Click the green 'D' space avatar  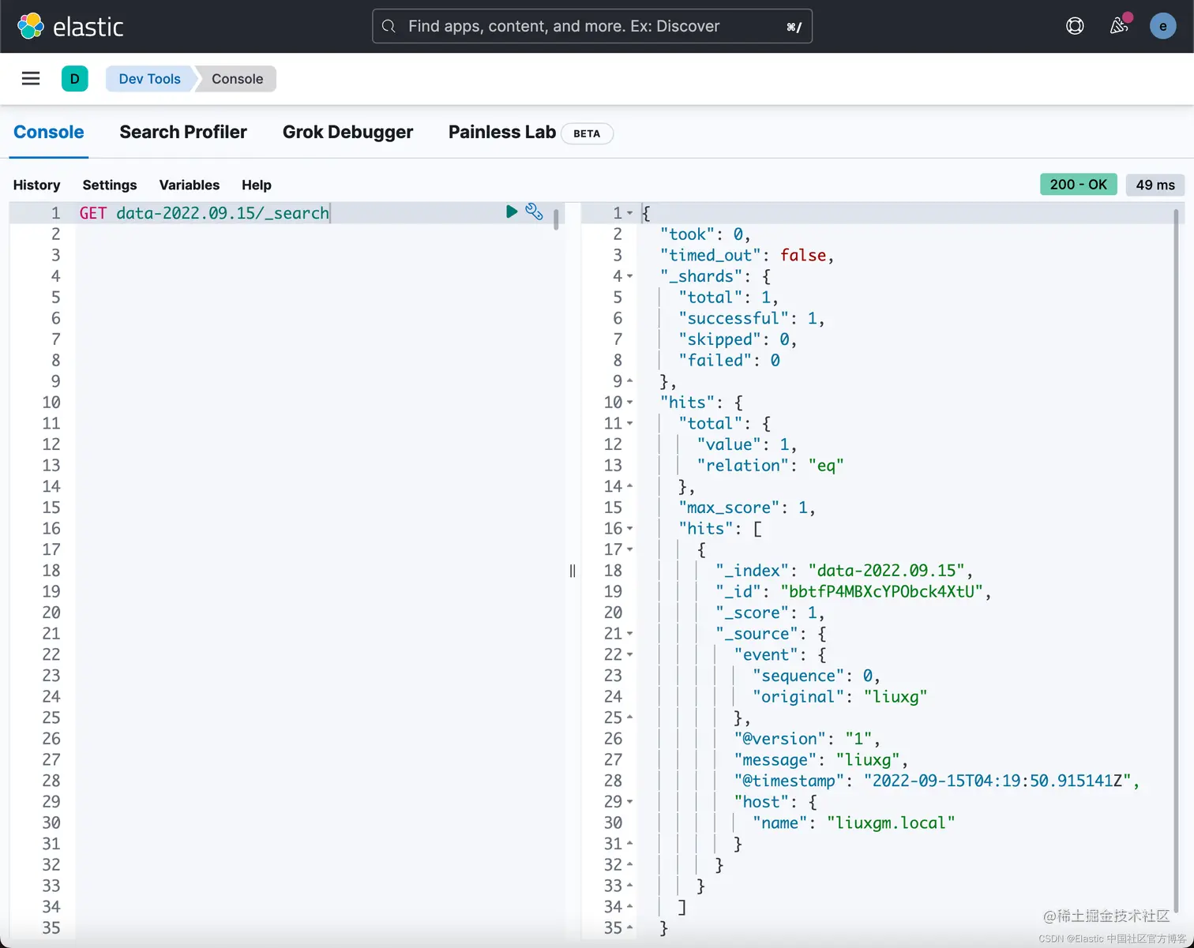tap(75, 78)
